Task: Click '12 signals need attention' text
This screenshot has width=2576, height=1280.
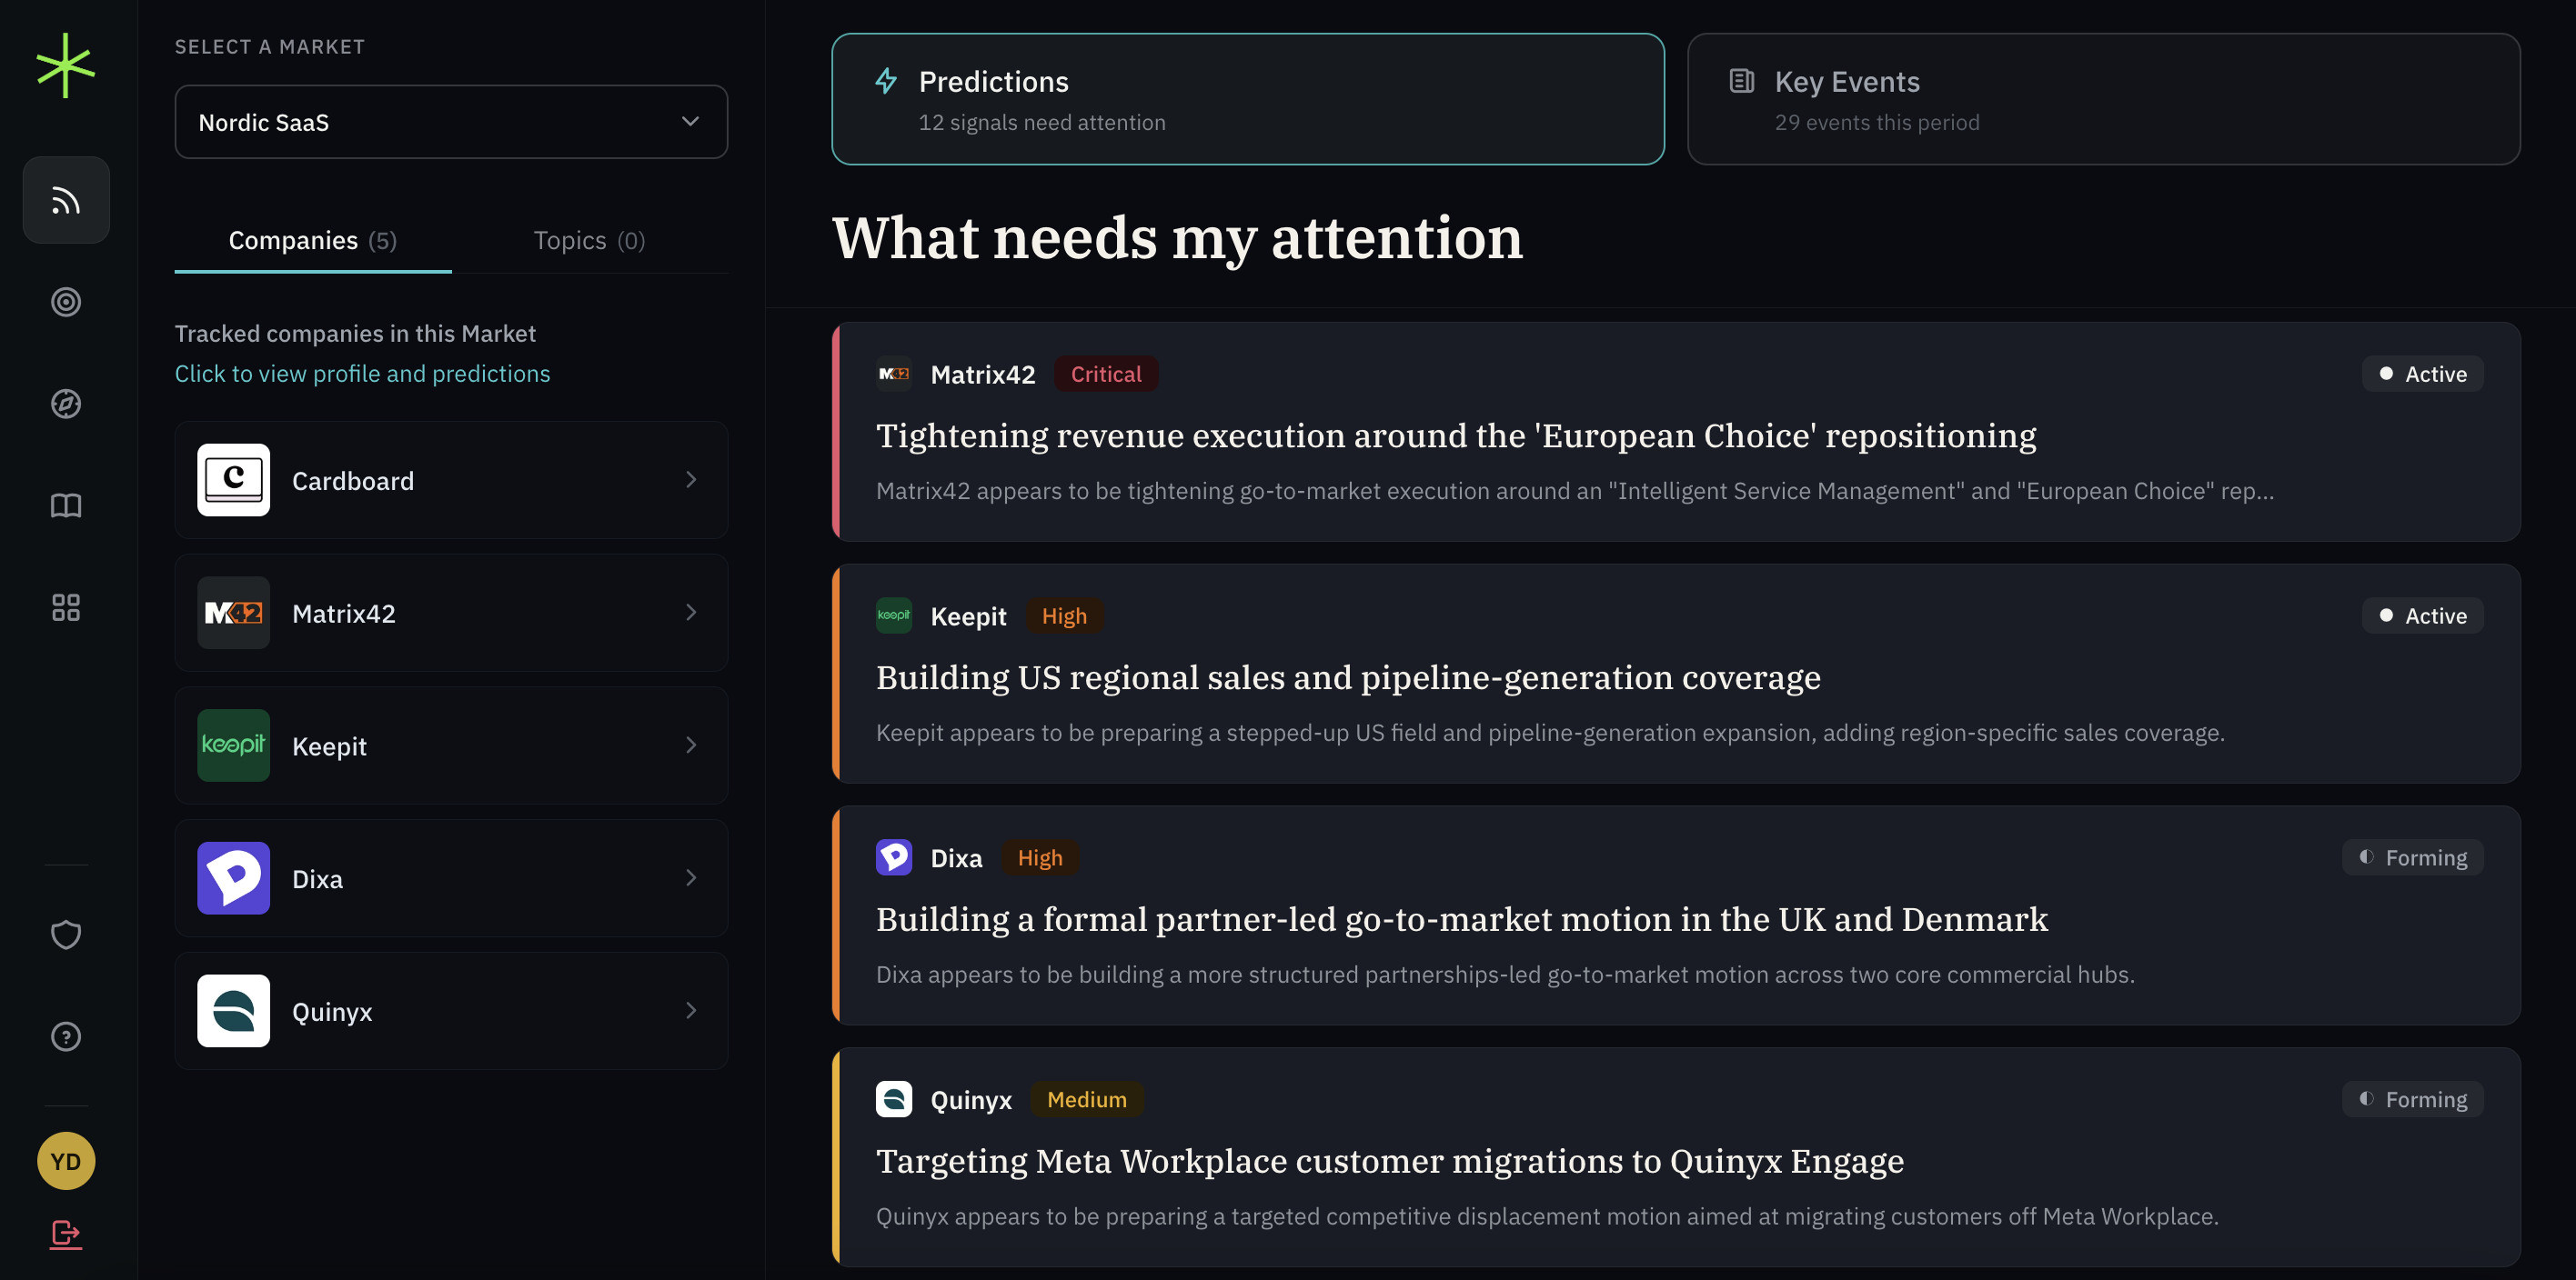Action: click(x=1042, y=122)
